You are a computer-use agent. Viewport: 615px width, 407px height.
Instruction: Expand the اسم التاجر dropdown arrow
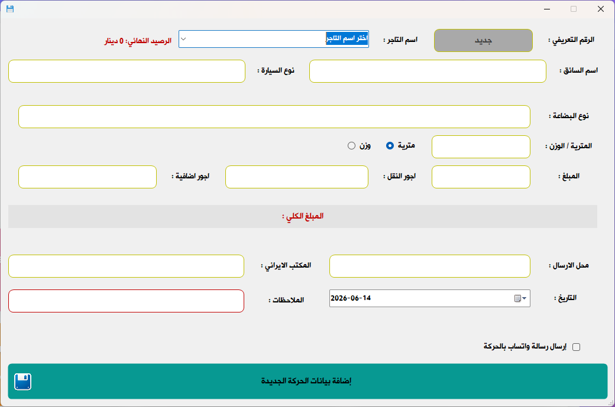coord(183,39)
